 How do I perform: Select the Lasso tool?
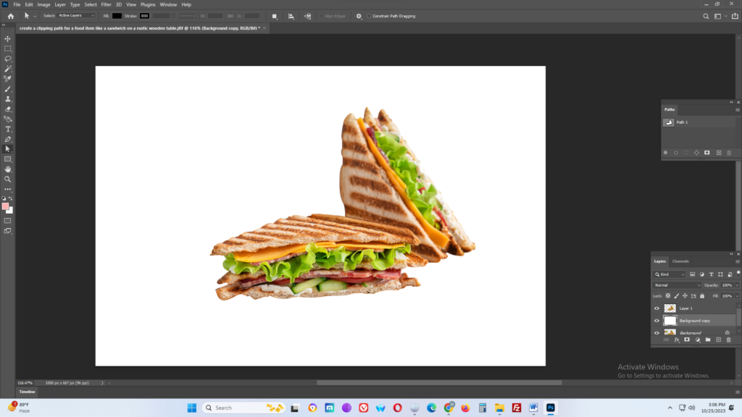pos(7,59)
